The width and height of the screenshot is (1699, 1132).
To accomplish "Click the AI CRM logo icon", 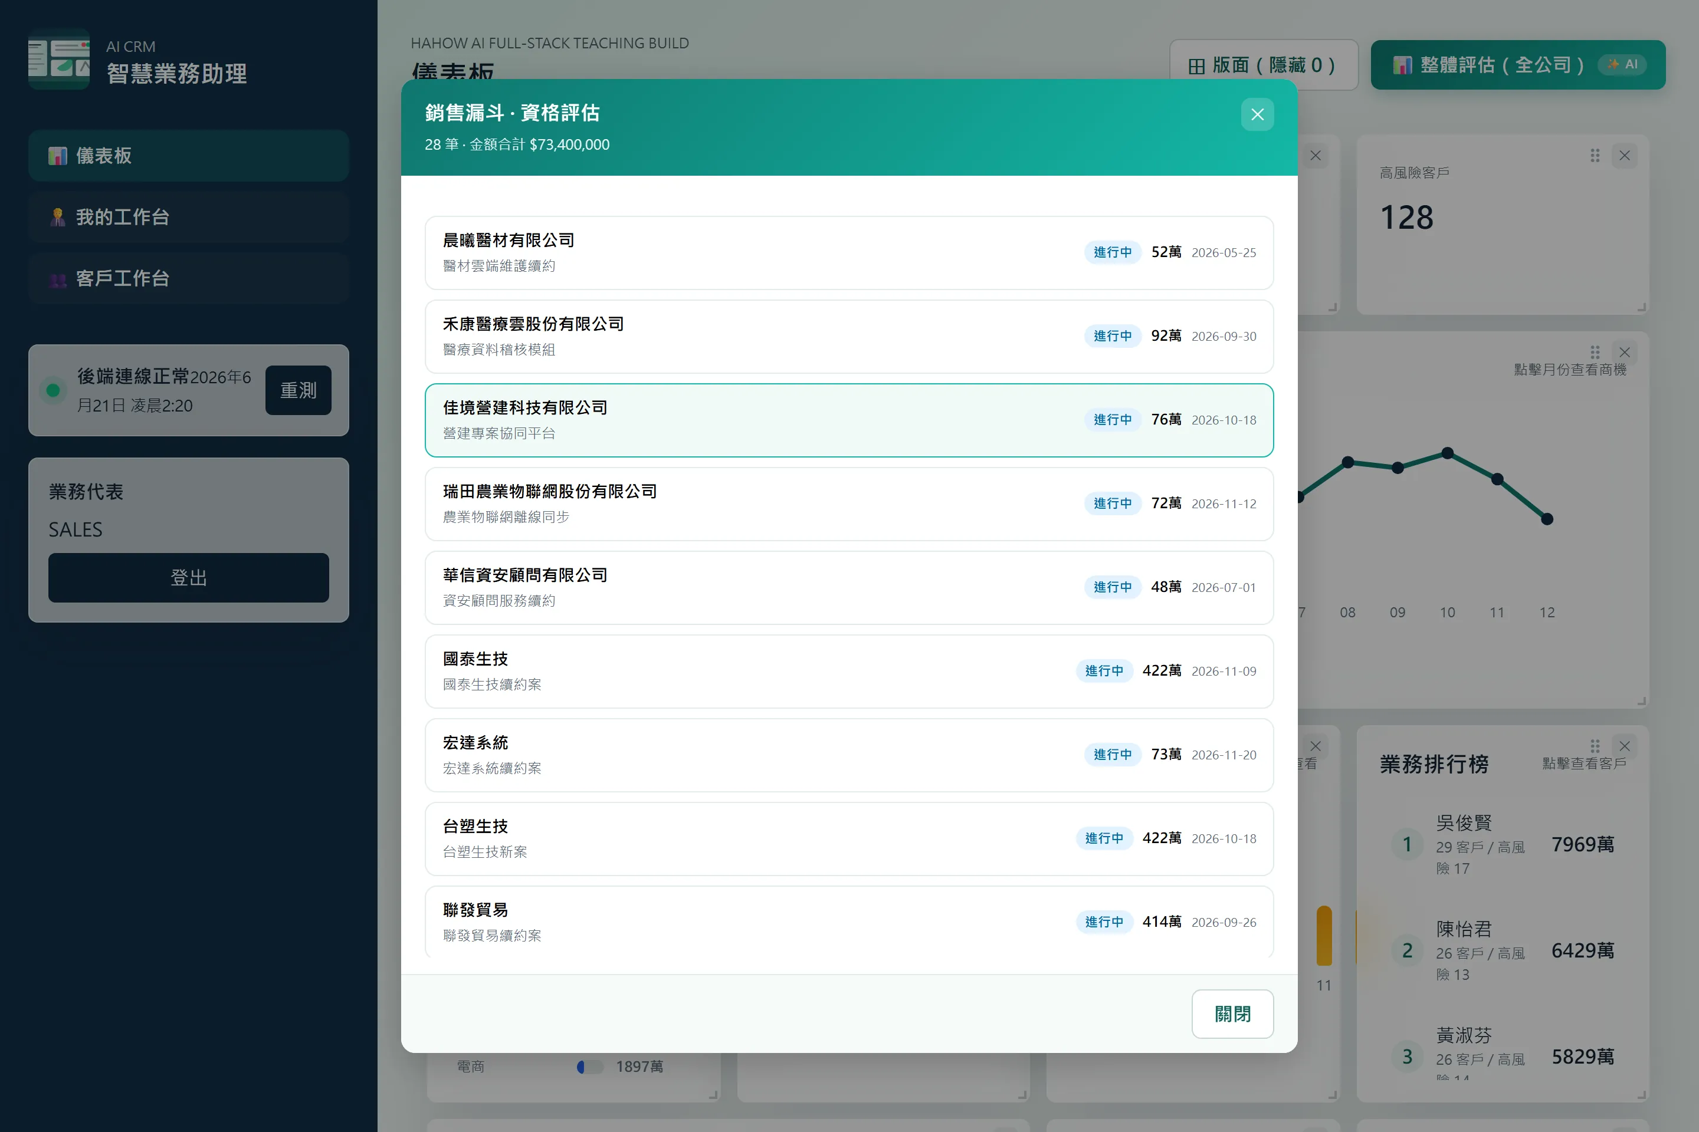I will 59,59.
